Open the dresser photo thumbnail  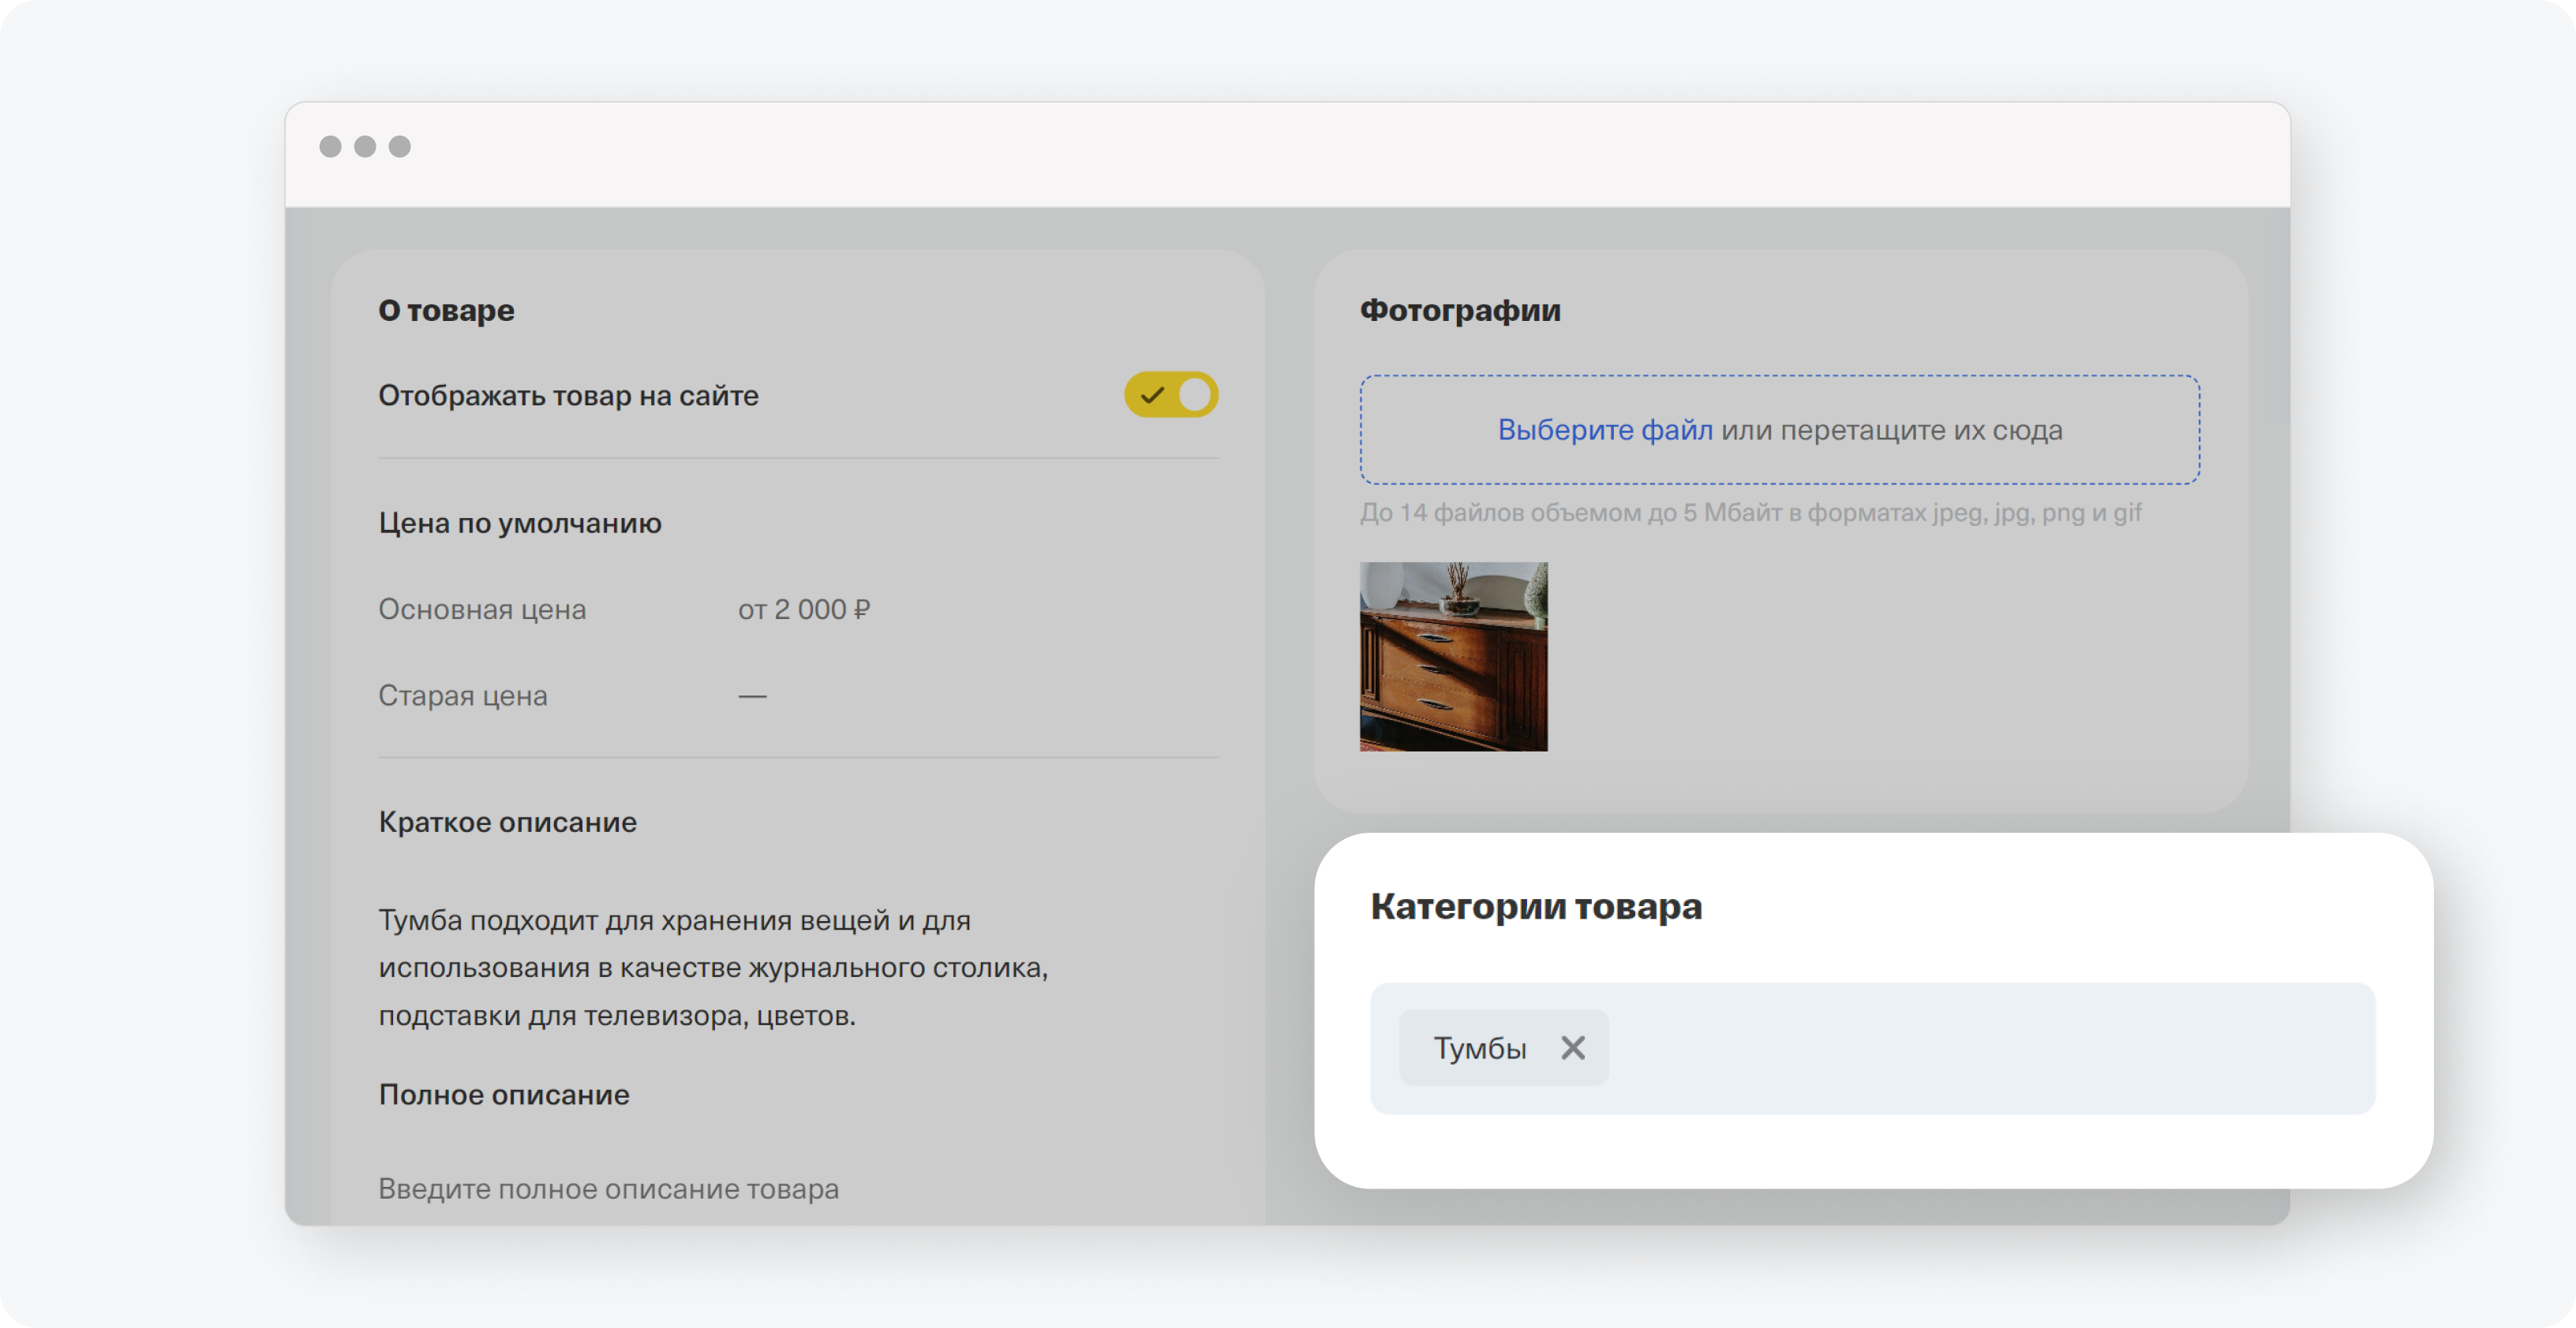click(1453, 656)
